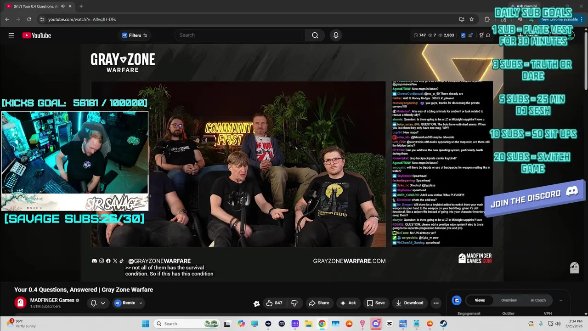This screenshot has width=588, height=331.
Task: Expand the Remix dropdown arrow
Action: [x=141, y=303]
